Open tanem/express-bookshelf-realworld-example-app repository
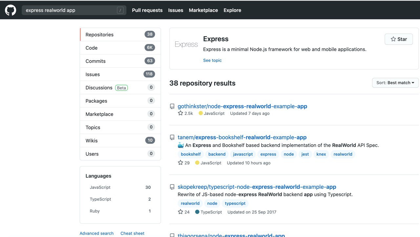 click(x=242, y=138)
